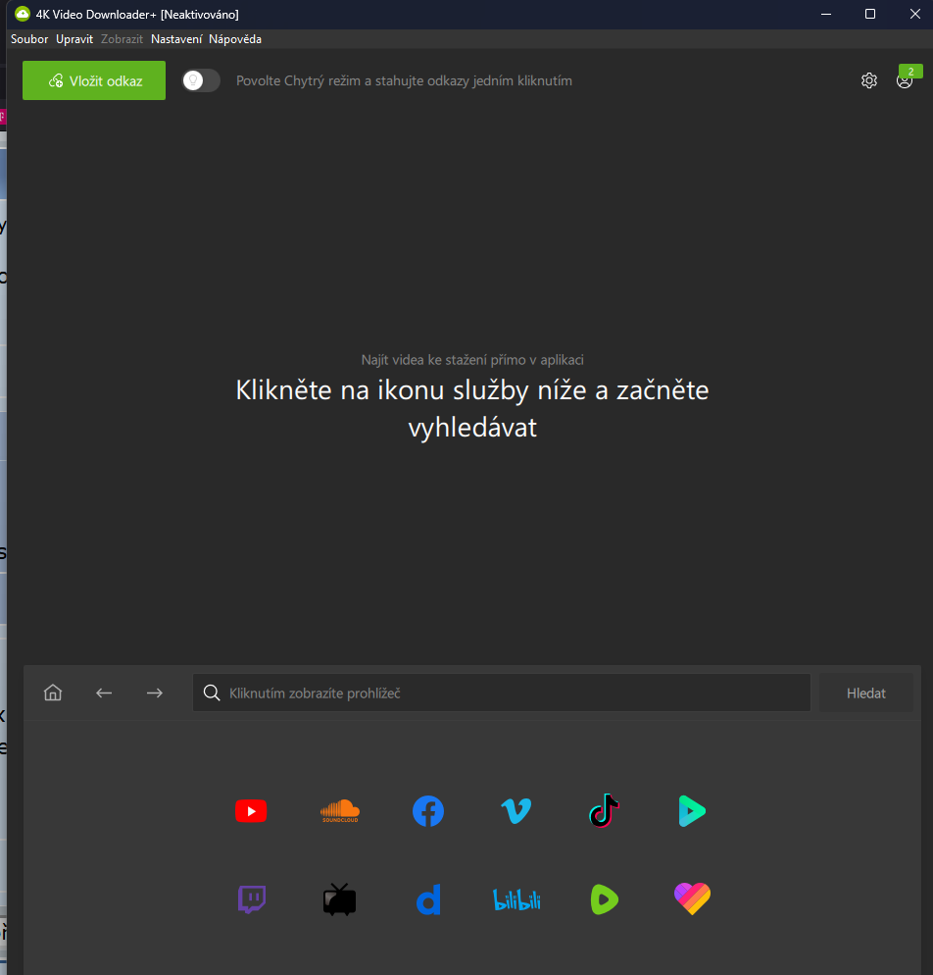Select the Facebook service icon

pos(427,811)
